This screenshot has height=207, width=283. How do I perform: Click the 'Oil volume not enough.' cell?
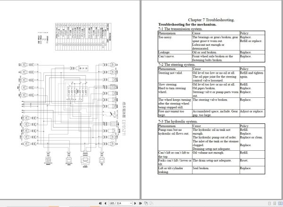pyautogui.click(x=216, y=155)
